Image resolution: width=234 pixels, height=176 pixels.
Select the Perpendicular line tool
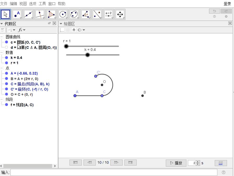[40, 14]
